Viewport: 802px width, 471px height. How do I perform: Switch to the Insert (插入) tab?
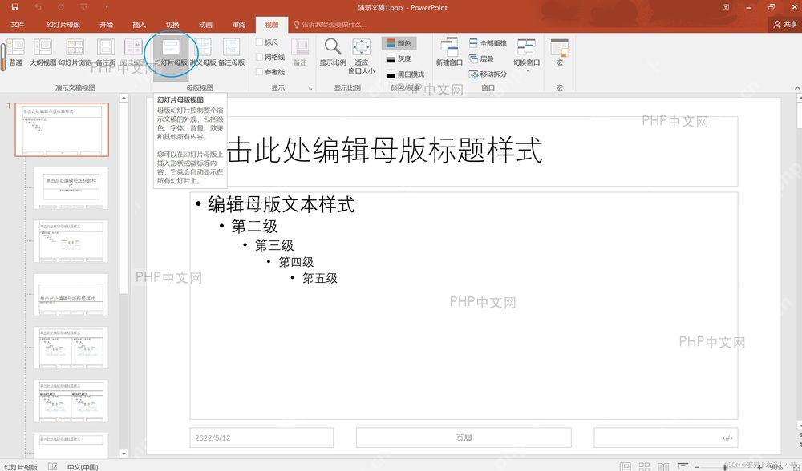coord(139,25)
